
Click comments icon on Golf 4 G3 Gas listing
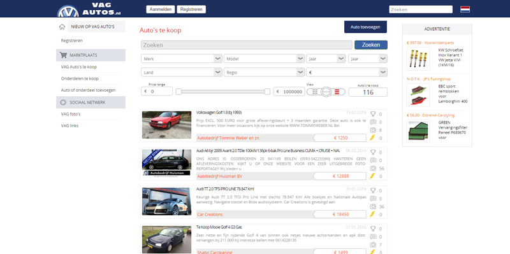(x=373, y=237)
